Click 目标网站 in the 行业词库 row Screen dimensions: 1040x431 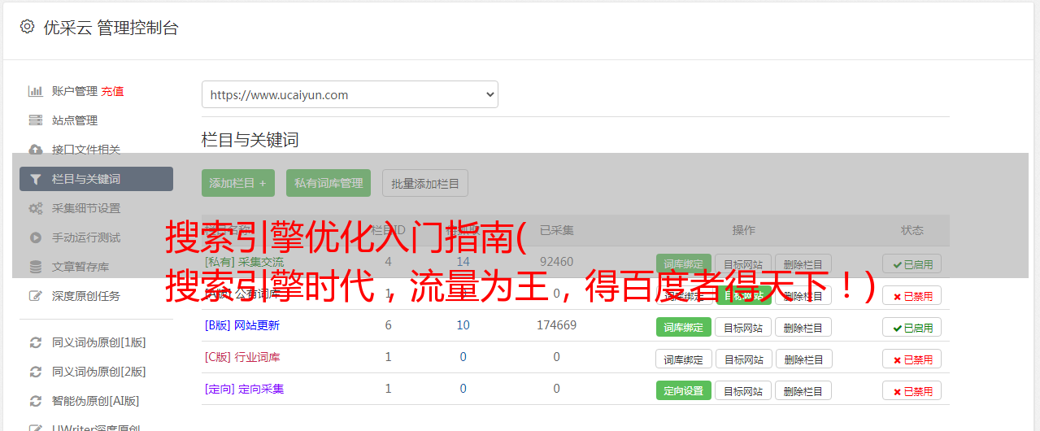(743, 359)
